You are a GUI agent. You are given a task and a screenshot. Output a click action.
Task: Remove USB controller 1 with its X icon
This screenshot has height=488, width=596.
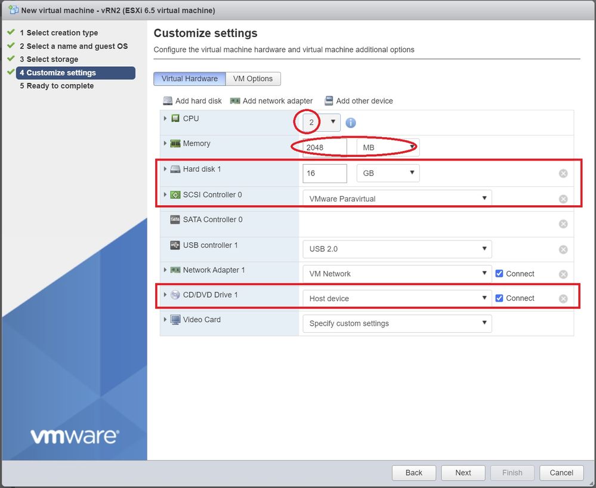click(563, 249)
